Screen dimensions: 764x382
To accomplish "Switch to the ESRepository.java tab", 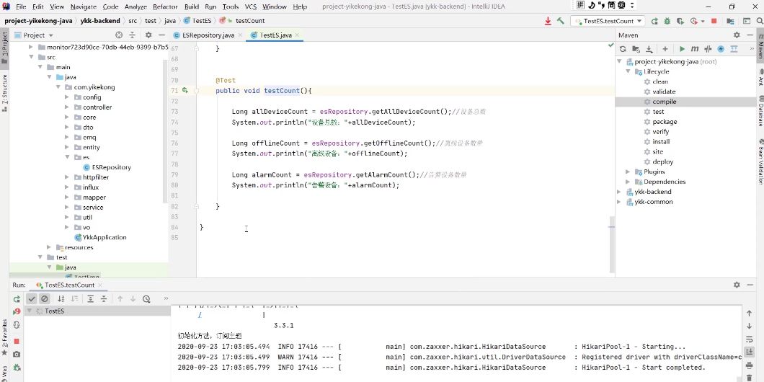I will coord(208,35).
